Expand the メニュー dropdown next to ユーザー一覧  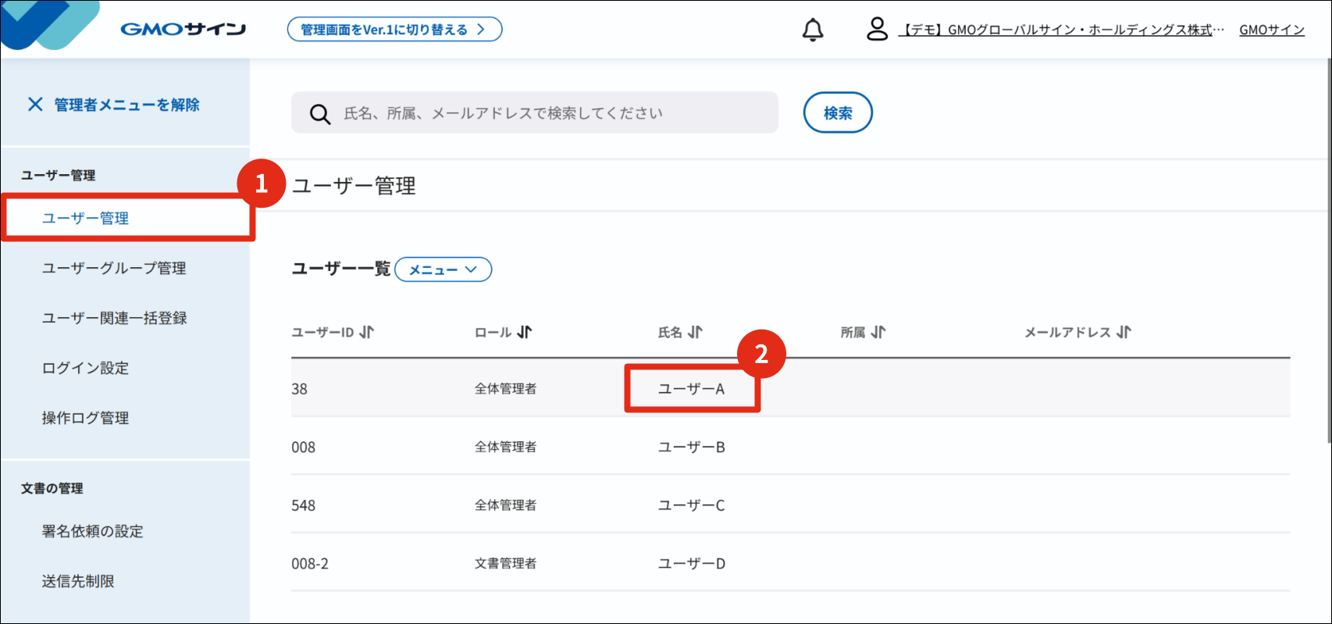443,269
